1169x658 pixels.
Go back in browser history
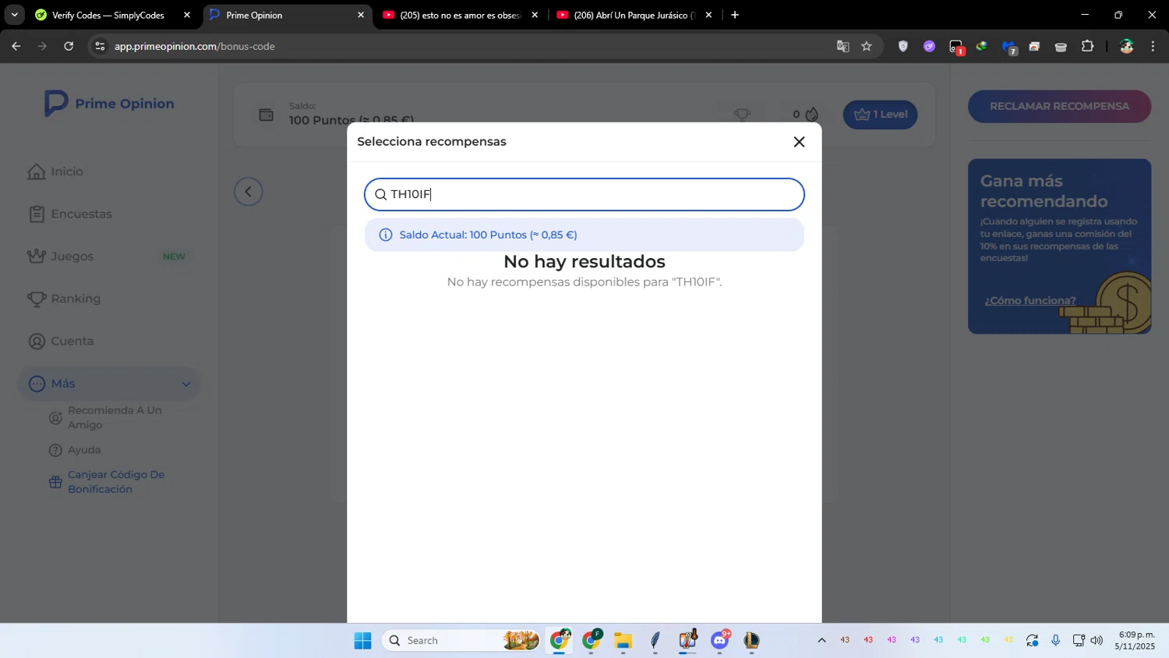click(16, 46)
